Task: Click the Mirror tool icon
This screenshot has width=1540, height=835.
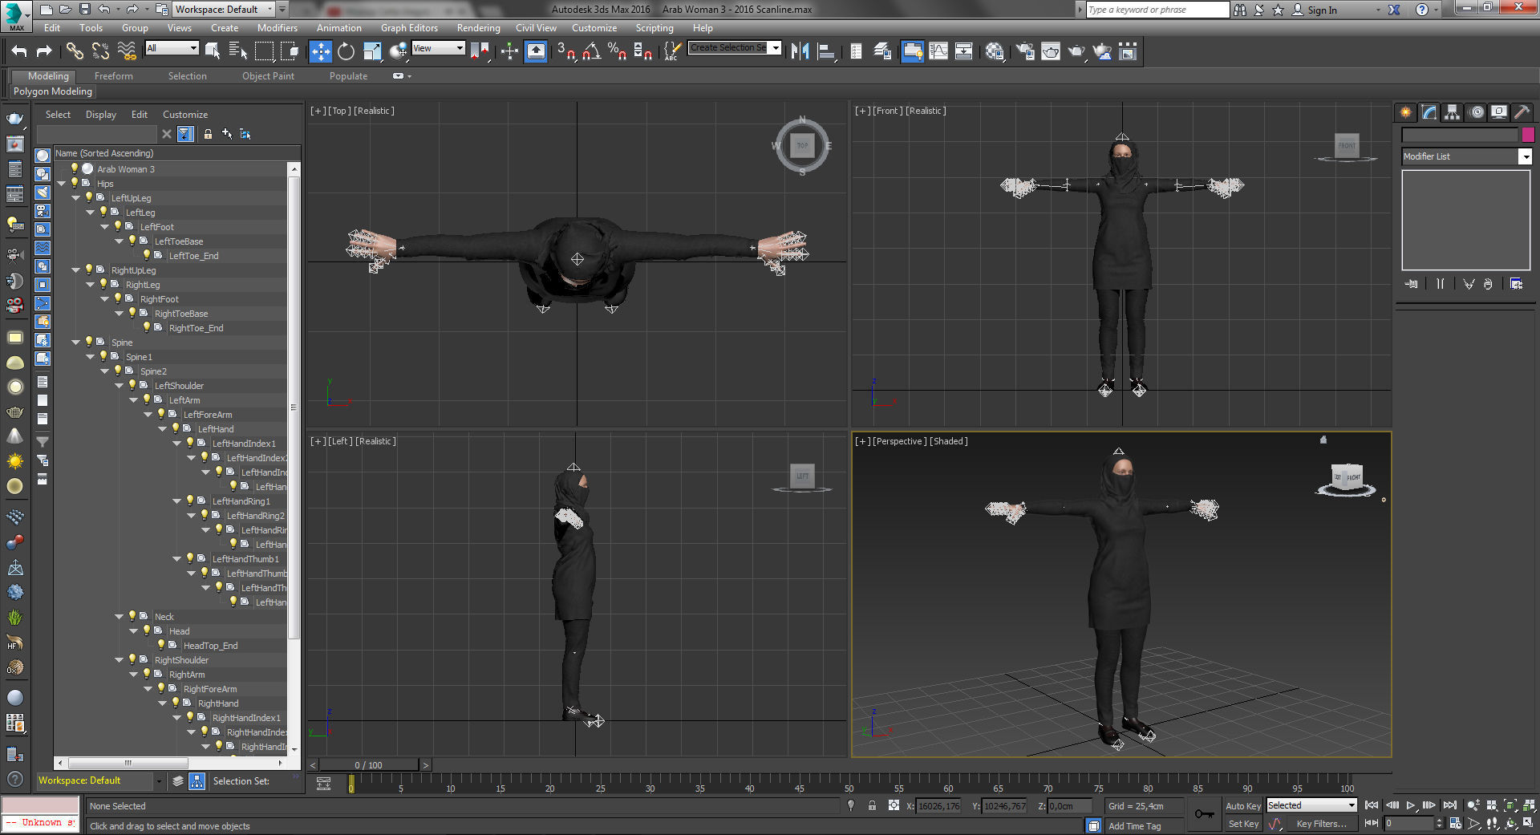Action: click(800, 51)
